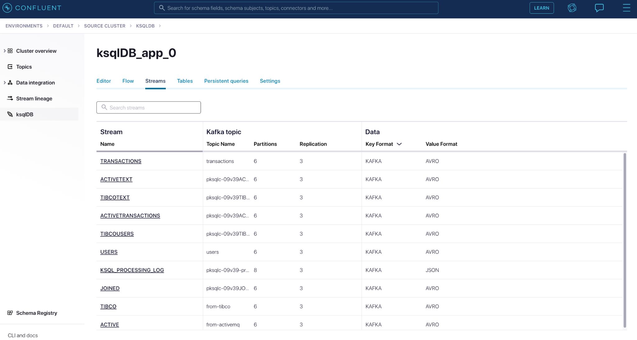Screen dimensions: 637x340
Task: Expand breadcrumb KSQLDB menu
Action: click(160, 26)
